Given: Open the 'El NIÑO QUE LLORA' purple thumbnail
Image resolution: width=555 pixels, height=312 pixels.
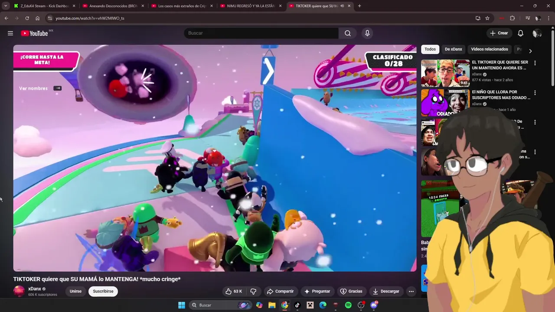Looking at the screenshot, I should tap(445, 103).
